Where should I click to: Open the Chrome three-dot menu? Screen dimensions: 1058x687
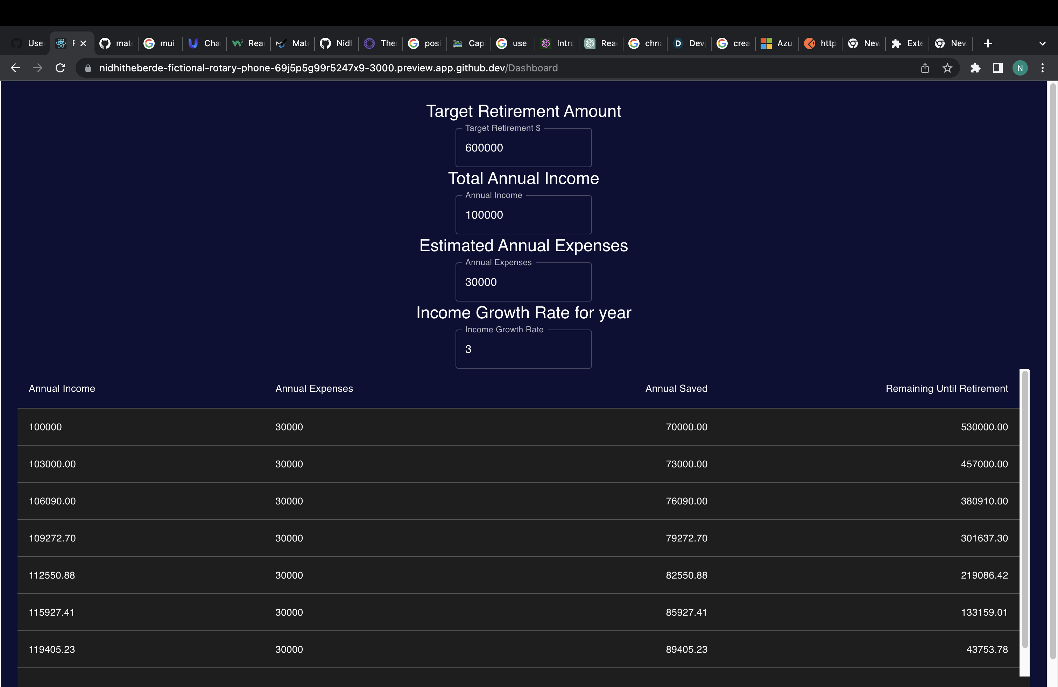click(1043, 68)
